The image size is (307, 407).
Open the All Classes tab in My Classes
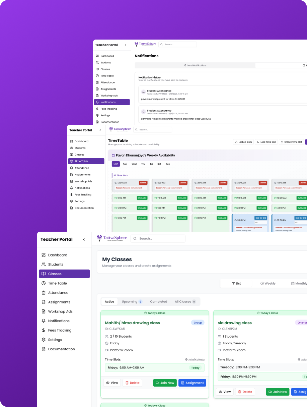pyautogui.click(x=185, y=302)
